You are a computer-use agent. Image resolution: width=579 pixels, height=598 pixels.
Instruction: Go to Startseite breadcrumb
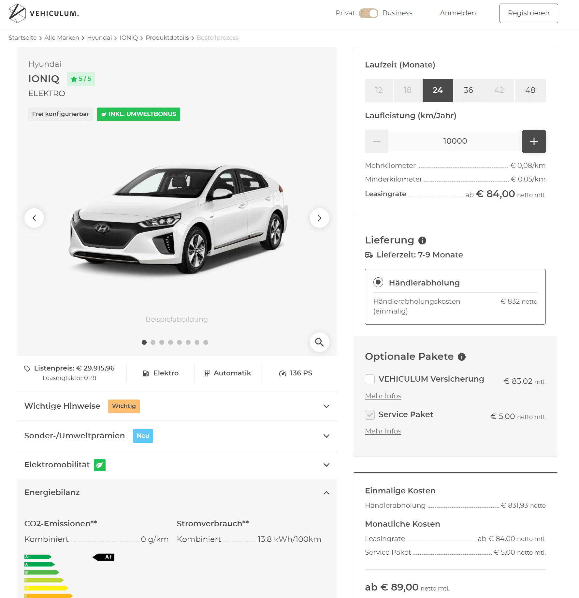22,38
